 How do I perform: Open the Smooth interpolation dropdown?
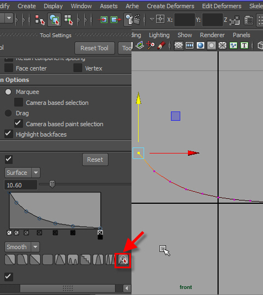pos(22,247)
